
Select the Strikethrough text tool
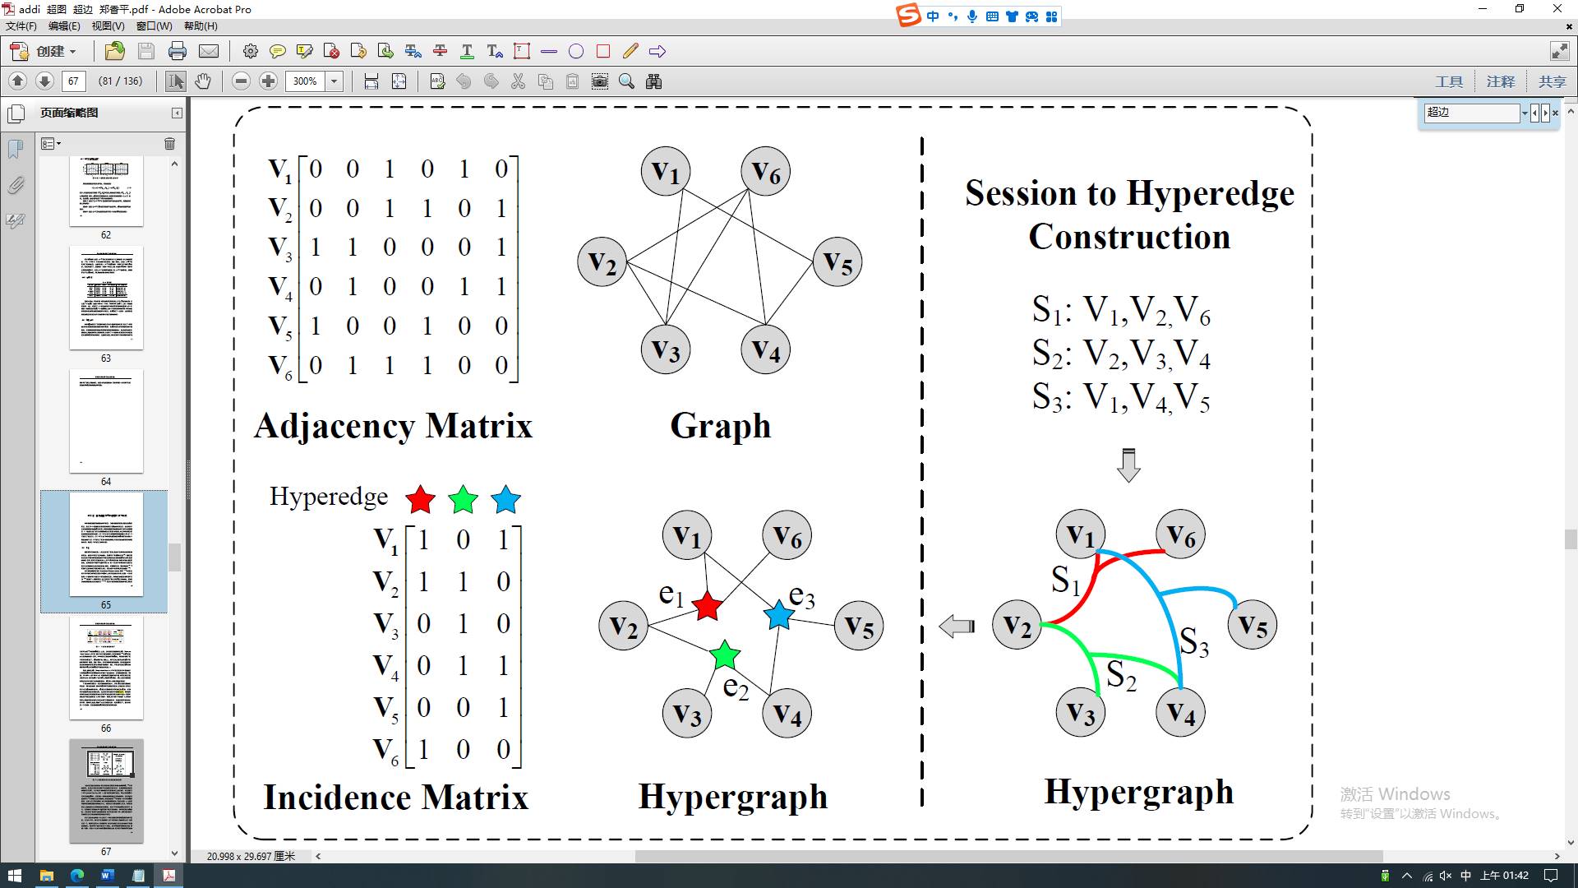[440, 51]
